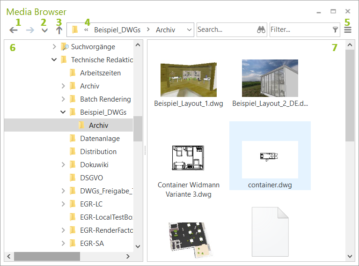Open recent locations history chevron
This screenshot has height=266, width=359.
point(44,30)
